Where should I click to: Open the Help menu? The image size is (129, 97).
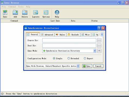(x=28, y=7)
